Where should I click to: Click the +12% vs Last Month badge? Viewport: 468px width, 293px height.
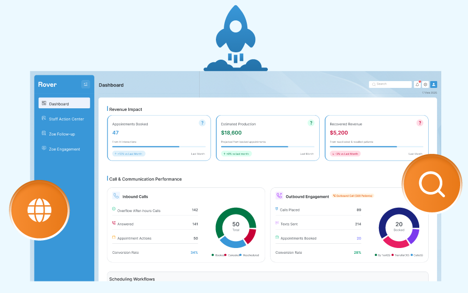128,154
